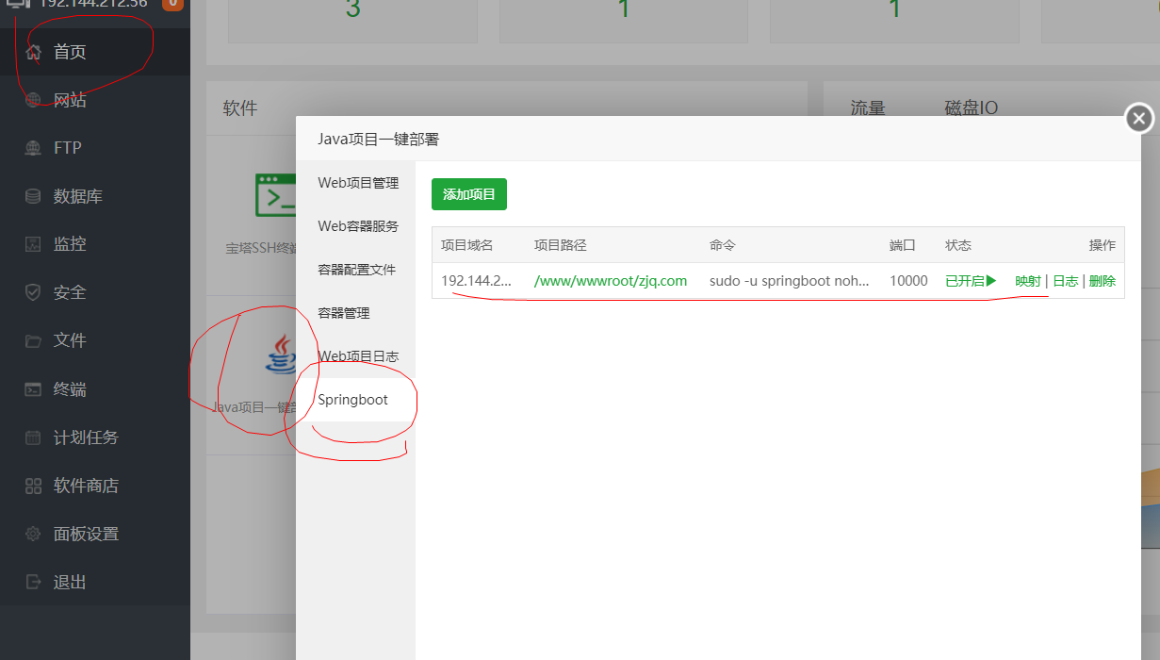
Task: Click the 网站 globe icon
Action: pos(34,100)
